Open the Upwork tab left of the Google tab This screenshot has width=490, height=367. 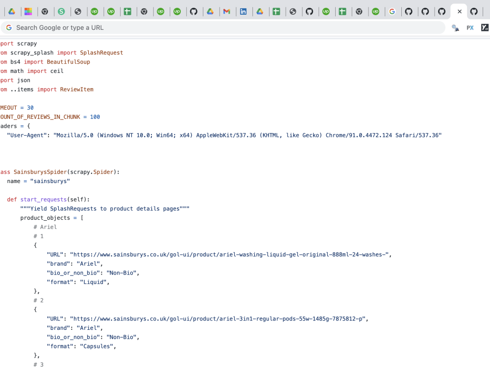(375, 12)
